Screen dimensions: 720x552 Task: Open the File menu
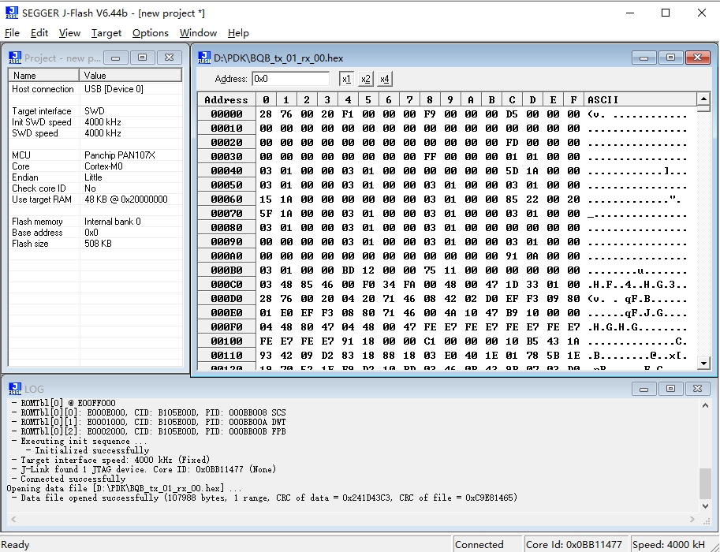coord(12,33)
